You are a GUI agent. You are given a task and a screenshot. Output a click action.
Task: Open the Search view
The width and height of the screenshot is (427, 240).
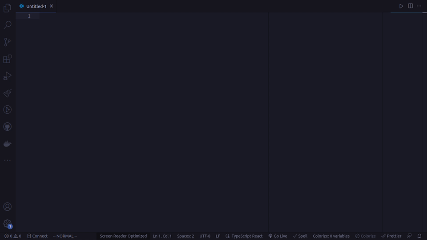8,25
